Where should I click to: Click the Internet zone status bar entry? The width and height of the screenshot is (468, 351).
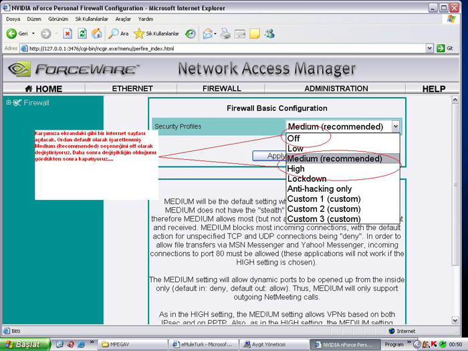(x=402, y=331)
